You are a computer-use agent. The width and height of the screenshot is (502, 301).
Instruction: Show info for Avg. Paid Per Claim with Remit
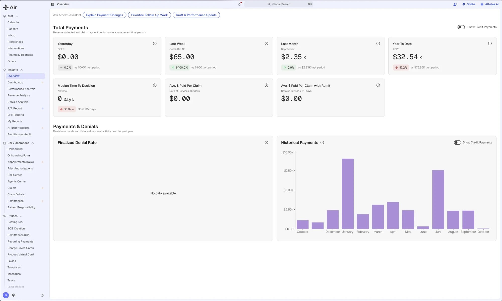(378, 85)
